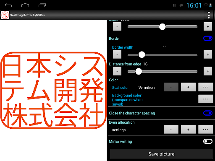This screenshot has height=161, width=215.
Task: Select next seal color with plus
Action: tap(188, 87)
